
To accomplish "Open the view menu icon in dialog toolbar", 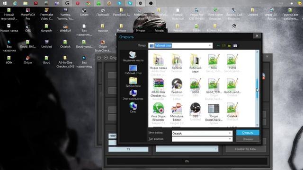I will pyautogui.click(x=235, y=46).
